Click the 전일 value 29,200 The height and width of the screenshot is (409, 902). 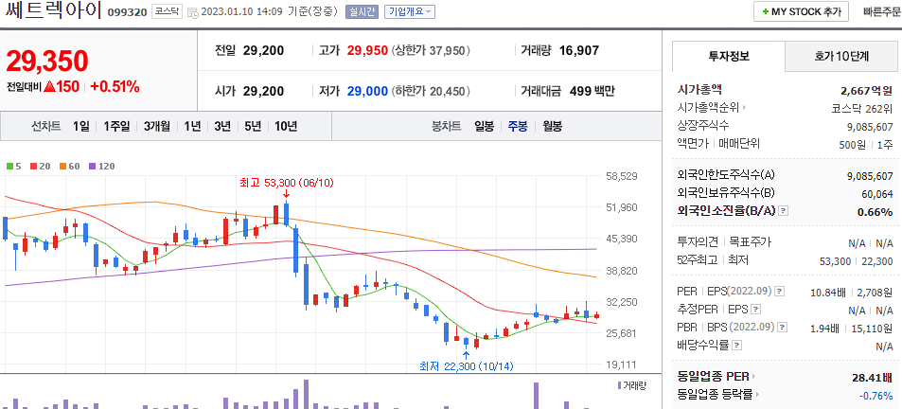[263, 50]
